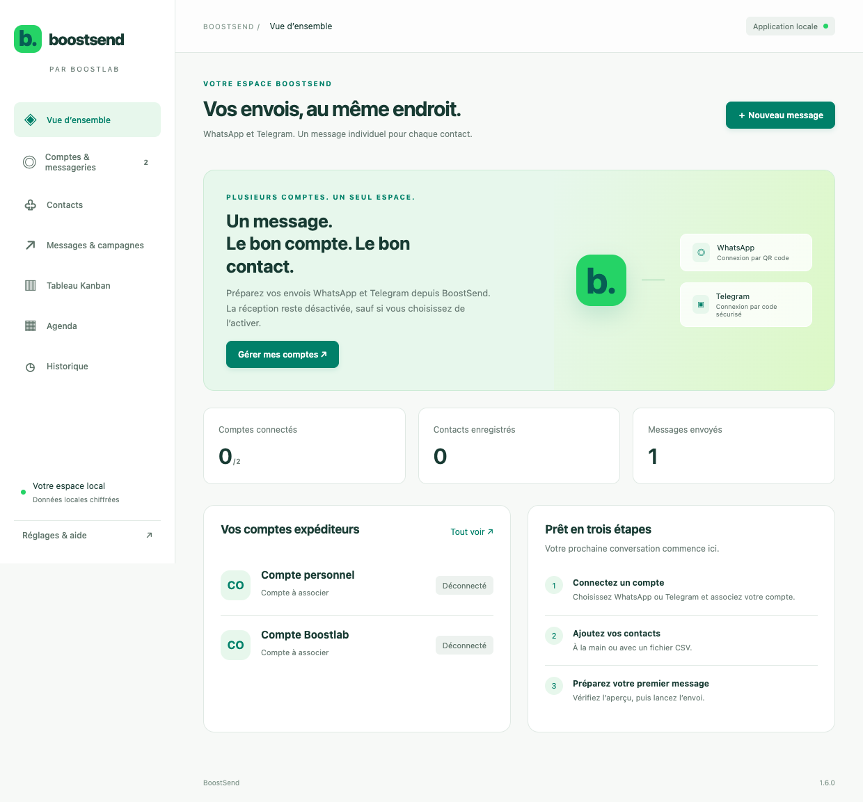Click the arrow icon beside Réglages & aide

[x=149, y=535]
